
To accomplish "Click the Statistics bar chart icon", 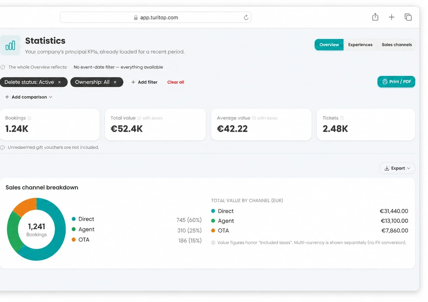I will click(10, 45).
